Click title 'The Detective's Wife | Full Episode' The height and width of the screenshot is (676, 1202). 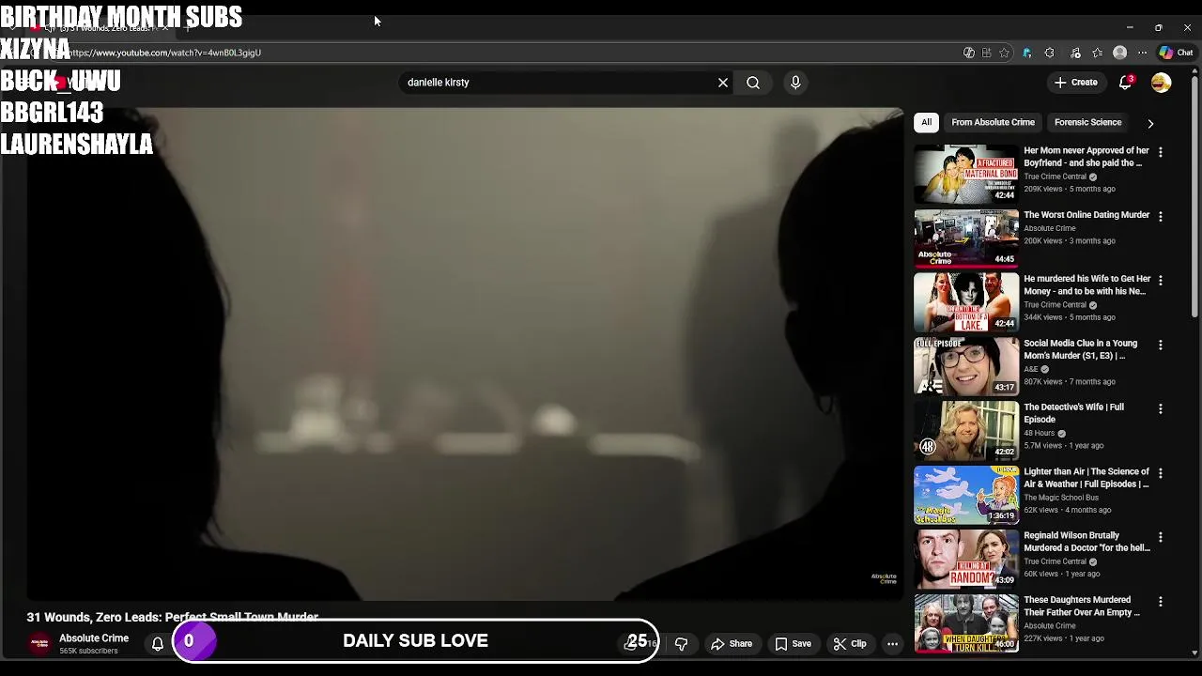1073,413
